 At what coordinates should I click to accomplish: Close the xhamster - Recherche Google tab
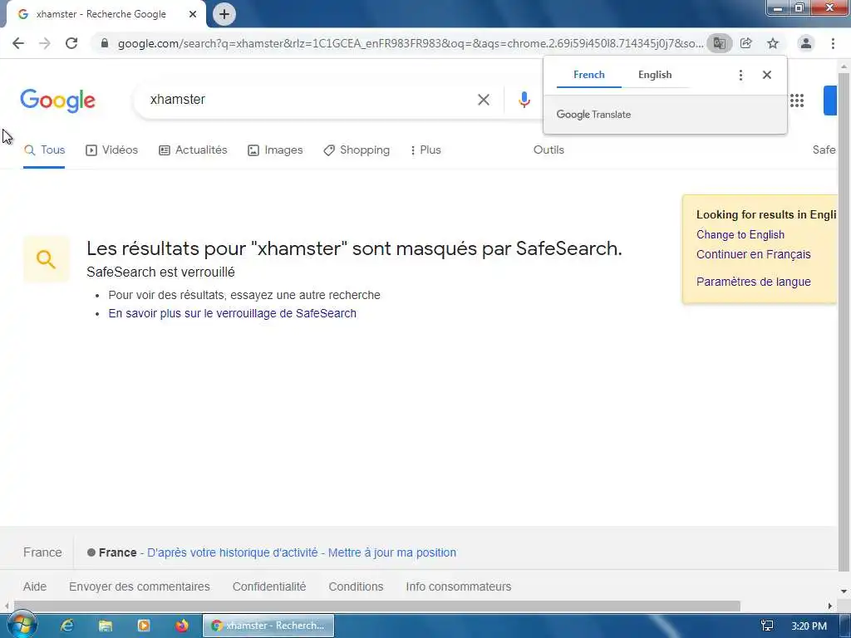193,14
